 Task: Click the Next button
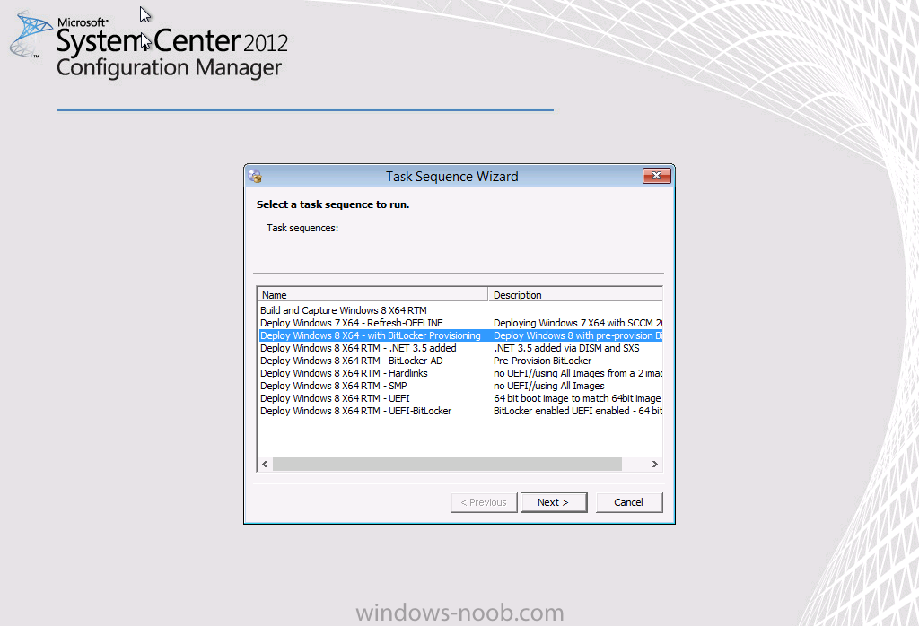[553, 502]
